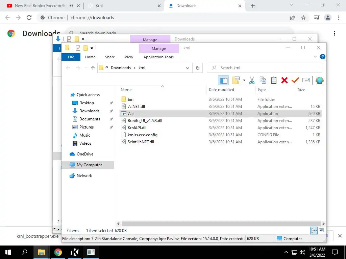Open the new folder dropdown arrow

point(244,80)
